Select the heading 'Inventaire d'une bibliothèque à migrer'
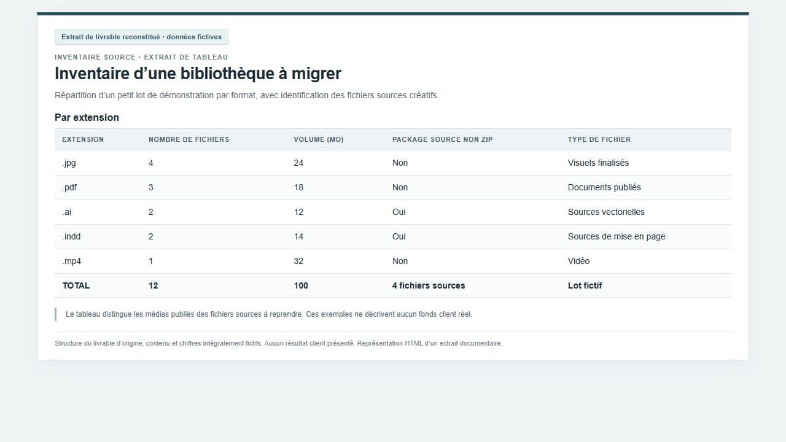This screenshot has height=442, width=786. [198, 74]
